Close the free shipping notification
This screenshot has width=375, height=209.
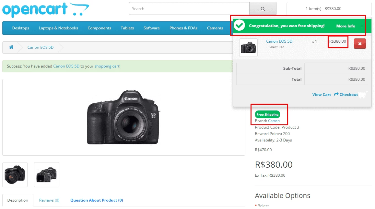point(362,26)
